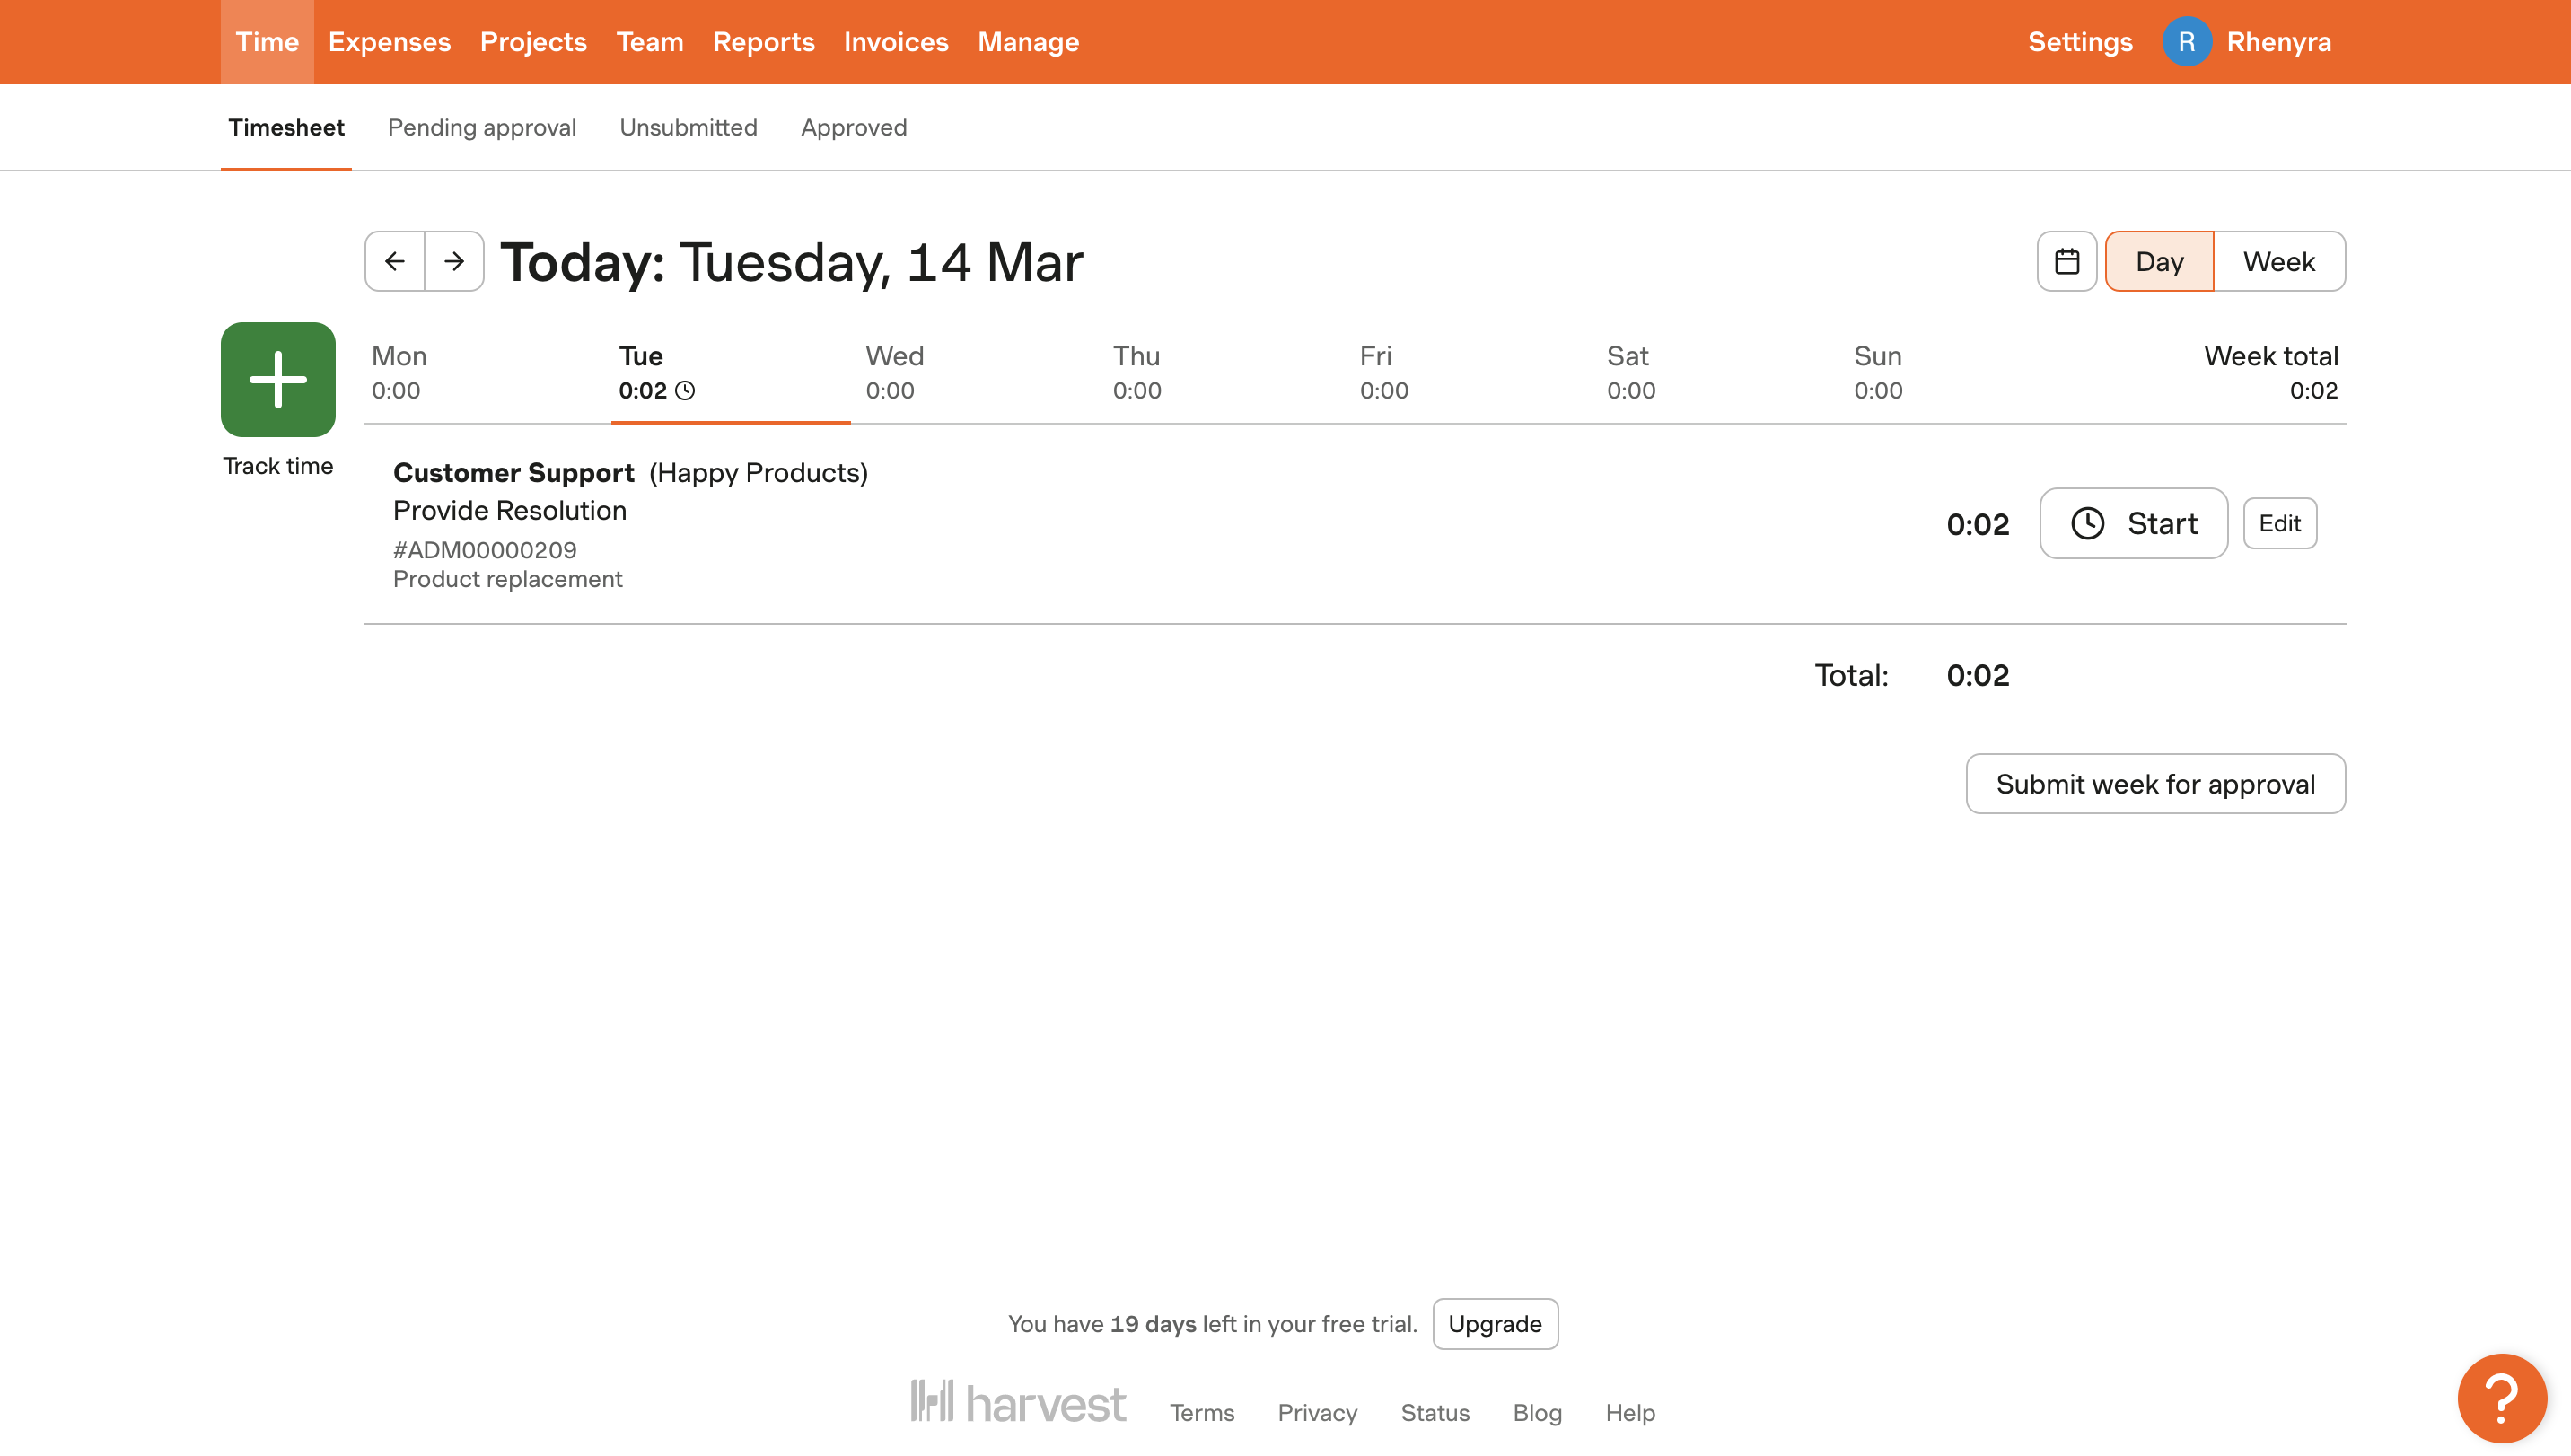Click the Help question mark icon
The width and height of the screenshot is (2571, 1456).
pyautogui.click(x=2502, y=1396)
